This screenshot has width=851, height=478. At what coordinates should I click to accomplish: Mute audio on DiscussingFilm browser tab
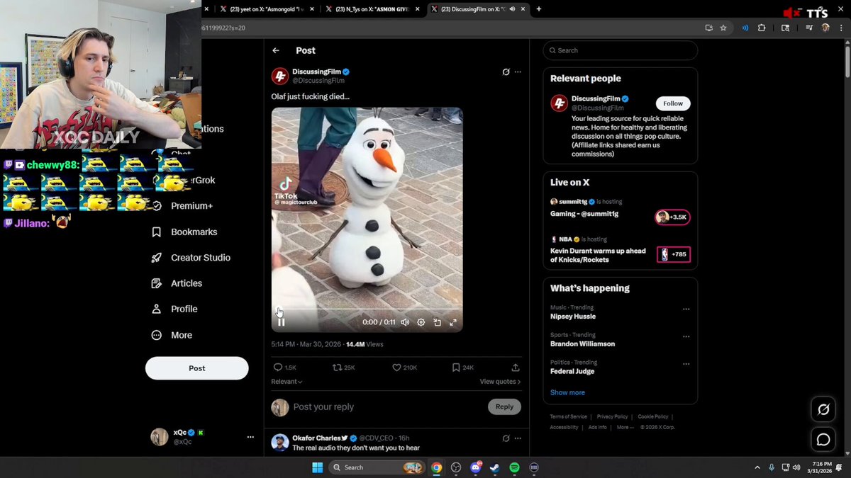pyautogui.click(x=512, y=9)
